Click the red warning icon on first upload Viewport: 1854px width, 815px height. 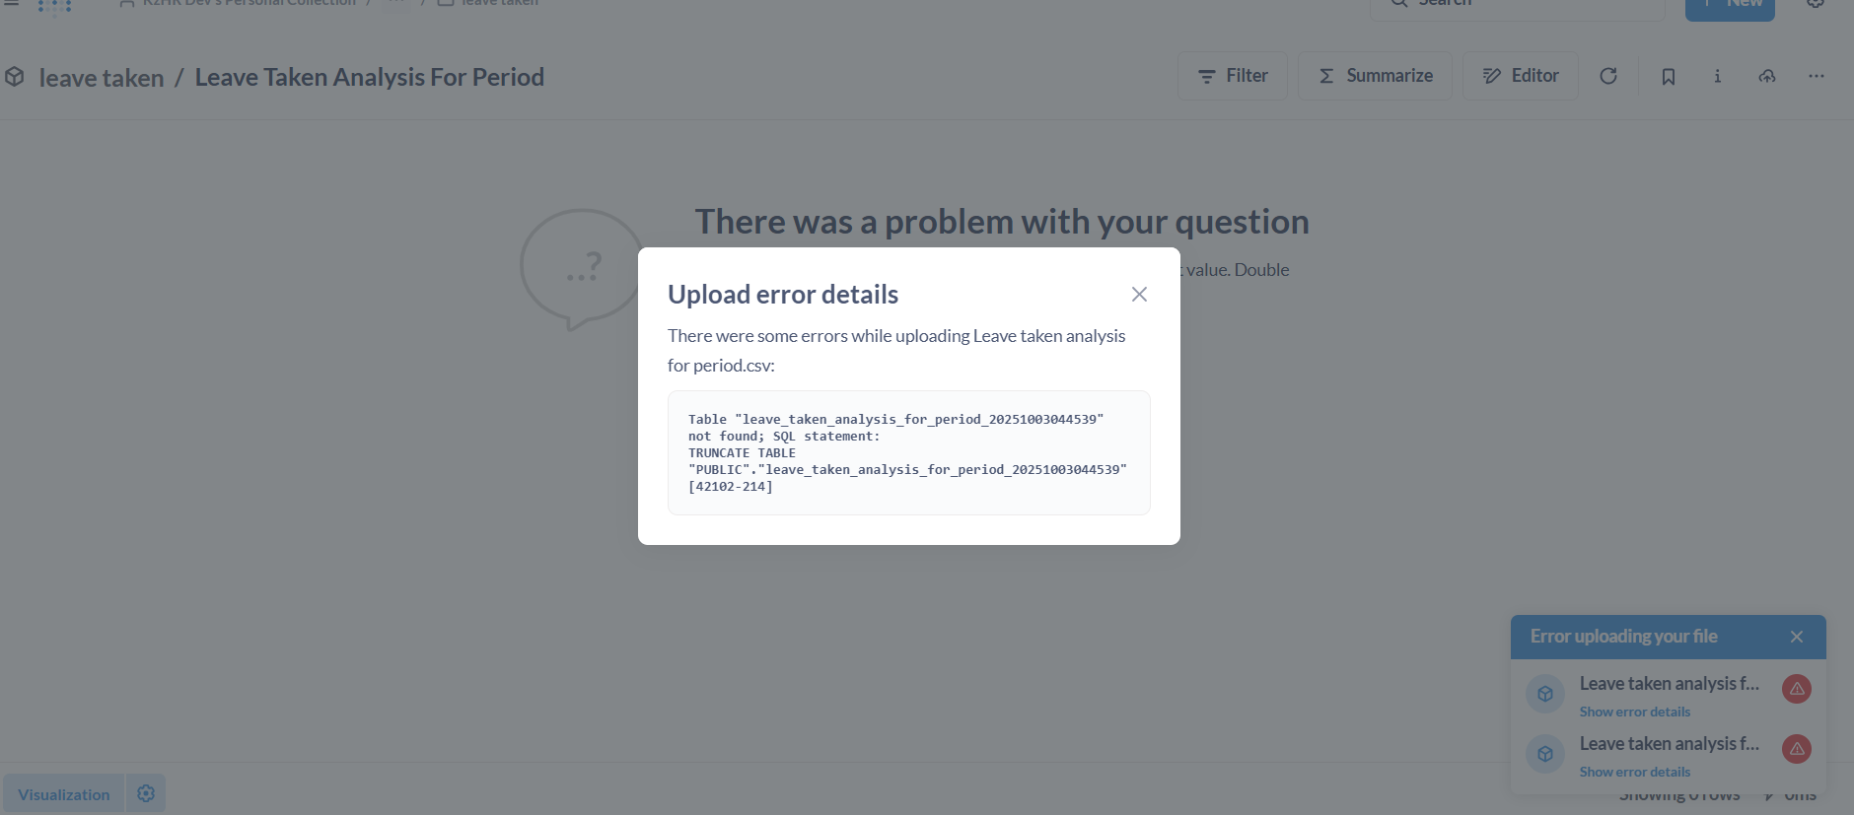tap(1796, 689)
